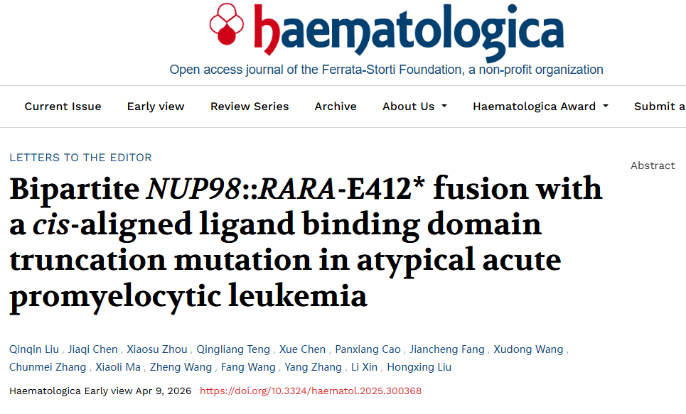Expand the Haematologica Award dropdown arrow

tap(606, 107)
